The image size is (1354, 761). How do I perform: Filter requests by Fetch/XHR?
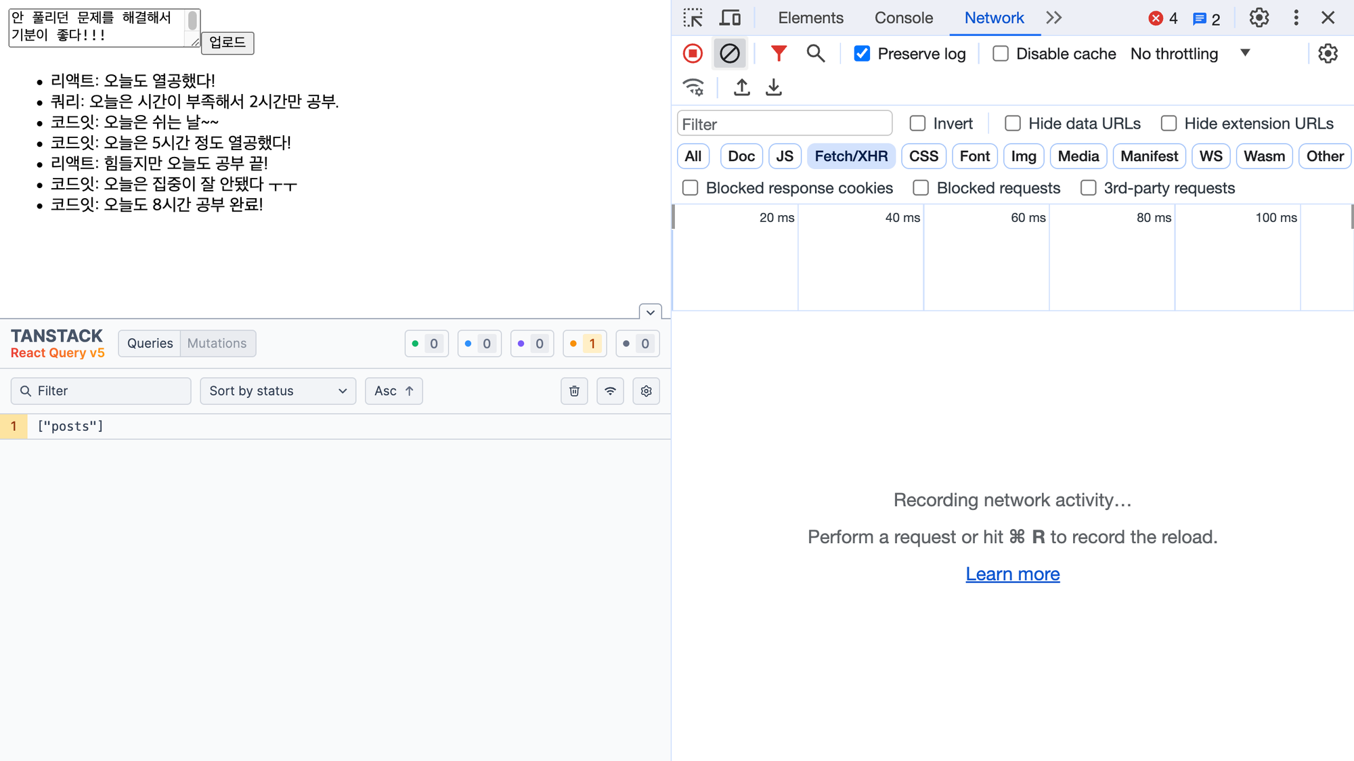851,156
